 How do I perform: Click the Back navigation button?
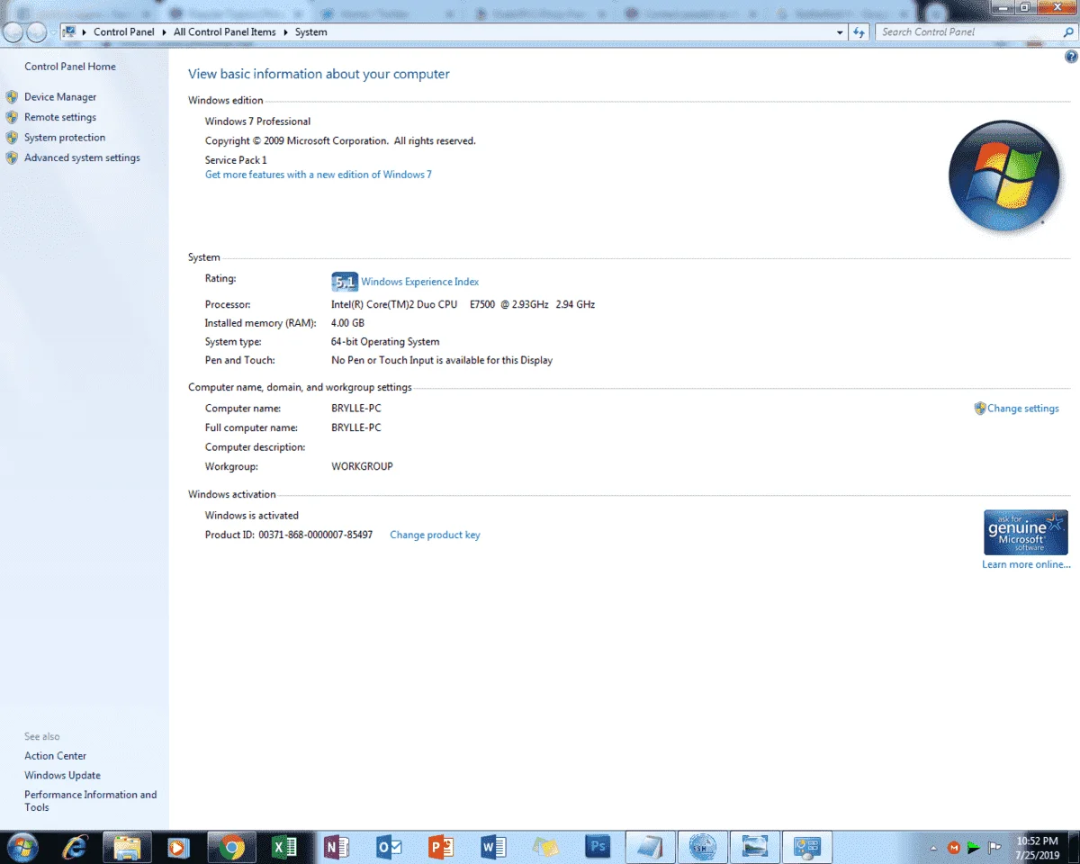tap(13, 32)
